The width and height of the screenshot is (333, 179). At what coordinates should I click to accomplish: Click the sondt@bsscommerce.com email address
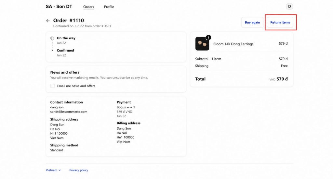[x=69, y=112]
